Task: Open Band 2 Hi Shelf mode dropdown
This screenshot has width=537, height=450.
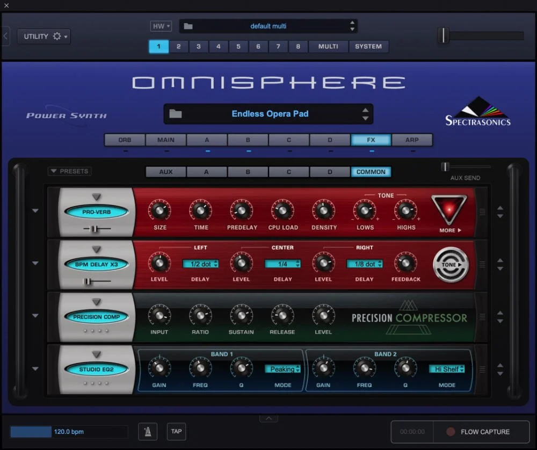Action: (447, 369)
